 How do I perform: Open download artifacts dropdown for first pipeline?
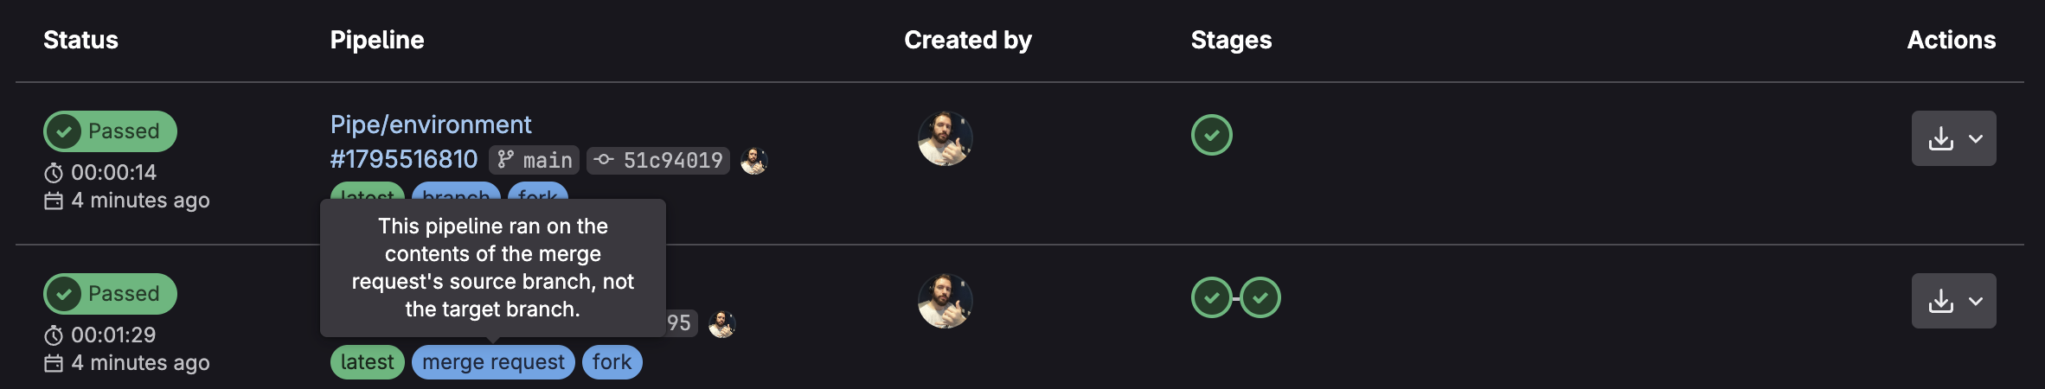click(x=1953, y=138)
